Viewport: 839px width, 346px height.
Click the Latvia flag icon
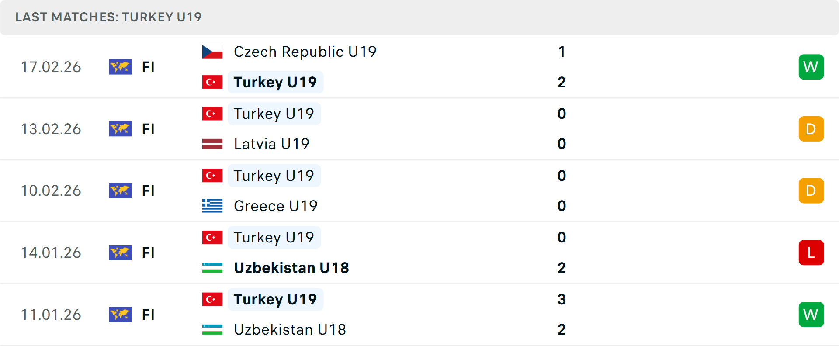pos(212,144)
